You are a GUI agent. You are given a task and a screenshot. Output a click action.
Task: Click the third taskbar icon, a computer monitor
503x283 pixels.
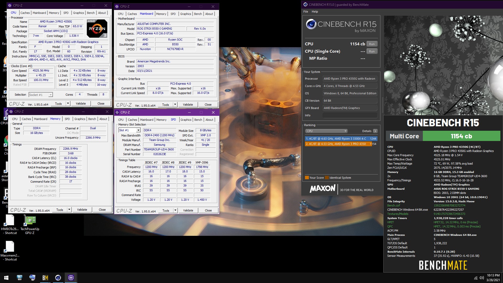[32, 278]
